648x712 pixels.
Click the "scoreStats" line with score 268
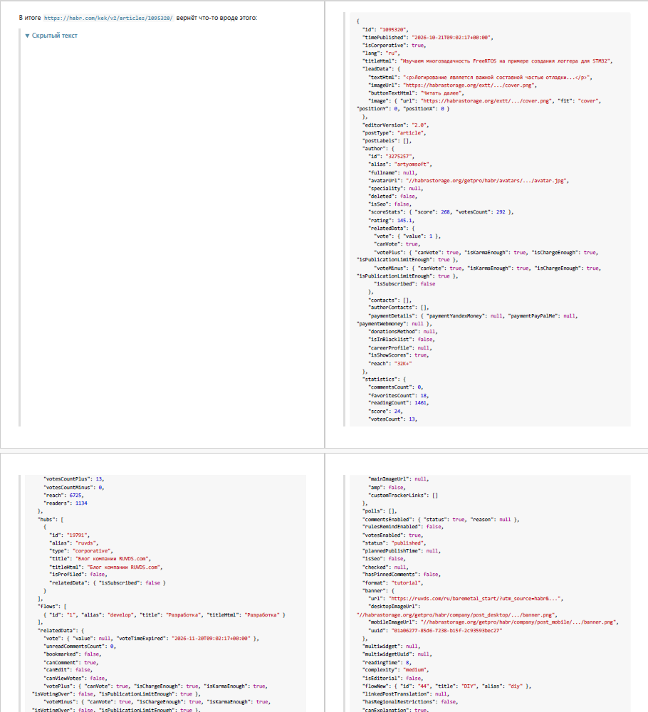click(441, 212)
